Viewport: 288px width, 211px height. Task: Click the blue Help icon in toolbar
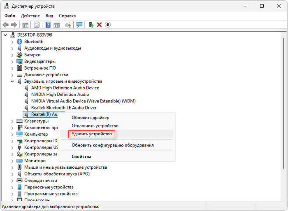(x=48, y=25)
